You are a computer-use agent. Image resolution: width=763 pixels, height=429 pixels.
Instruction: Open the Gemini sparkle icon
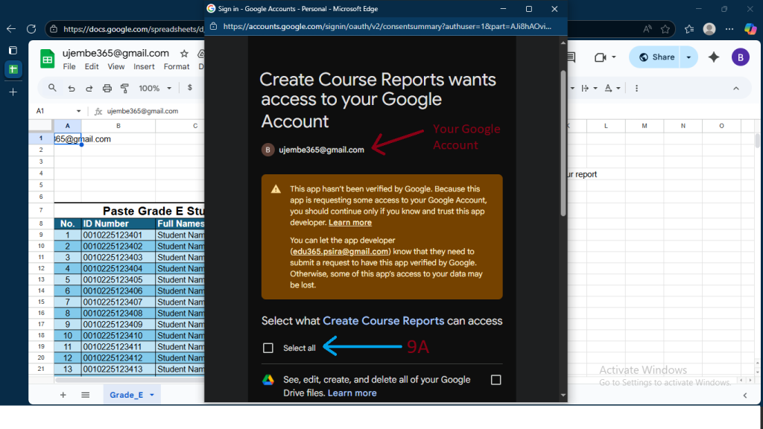[x=713, y=57]
